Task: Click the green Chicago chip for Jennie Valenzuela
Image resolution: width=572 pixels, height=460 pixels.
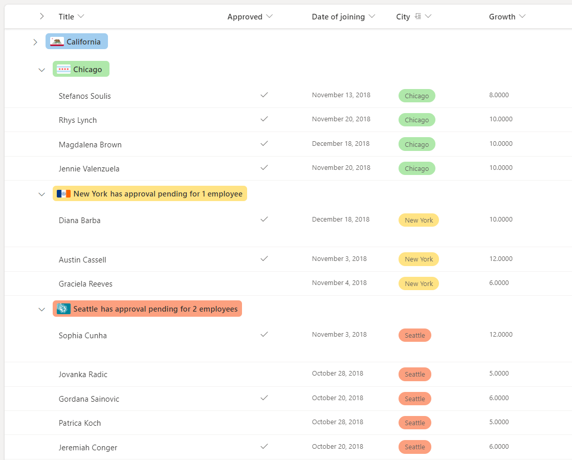Action: click(x=416, y=168)
